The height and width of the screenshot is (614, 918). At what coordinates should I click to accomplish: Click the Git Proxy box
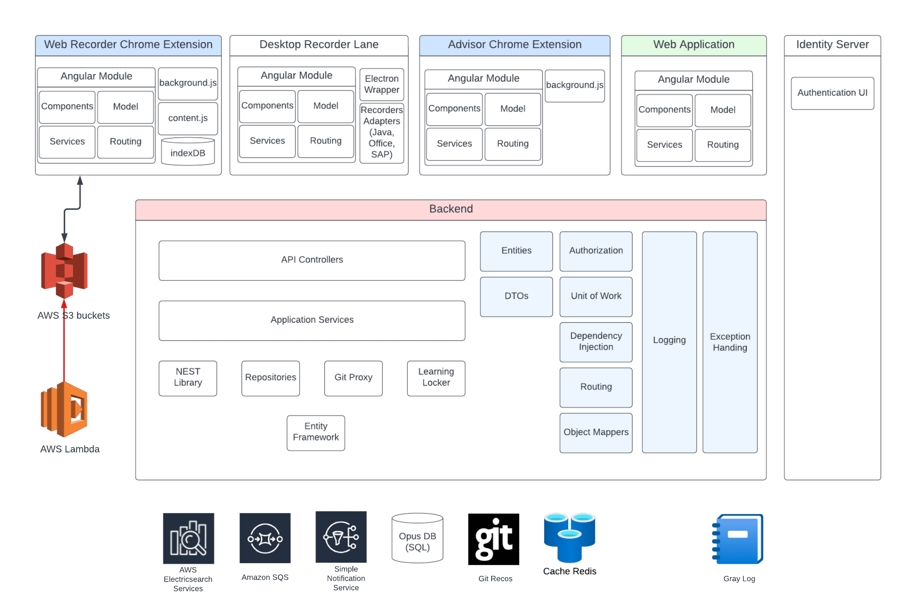point(353,378)
